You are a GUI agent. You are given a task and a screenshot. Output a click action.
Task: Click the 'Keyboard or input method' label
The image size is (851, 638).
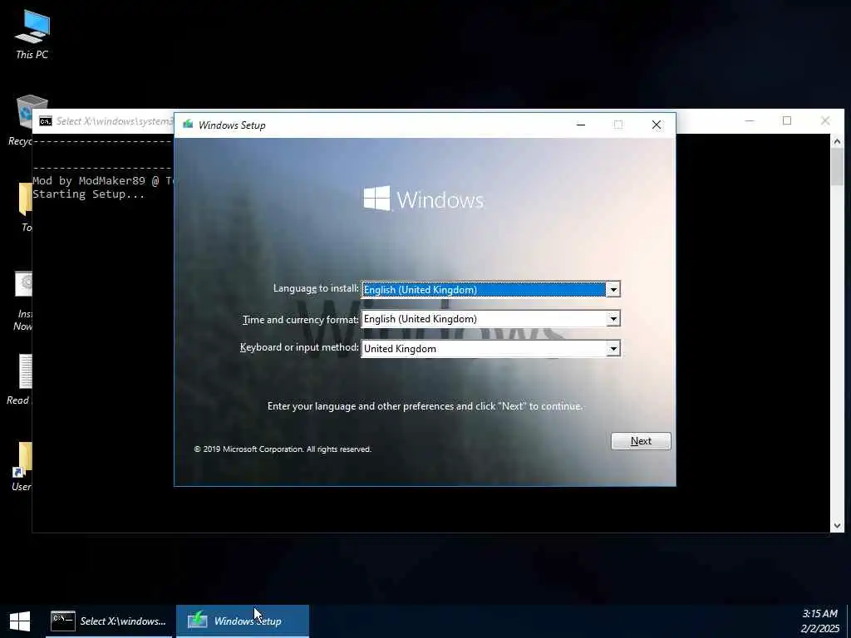coord(299,347)
